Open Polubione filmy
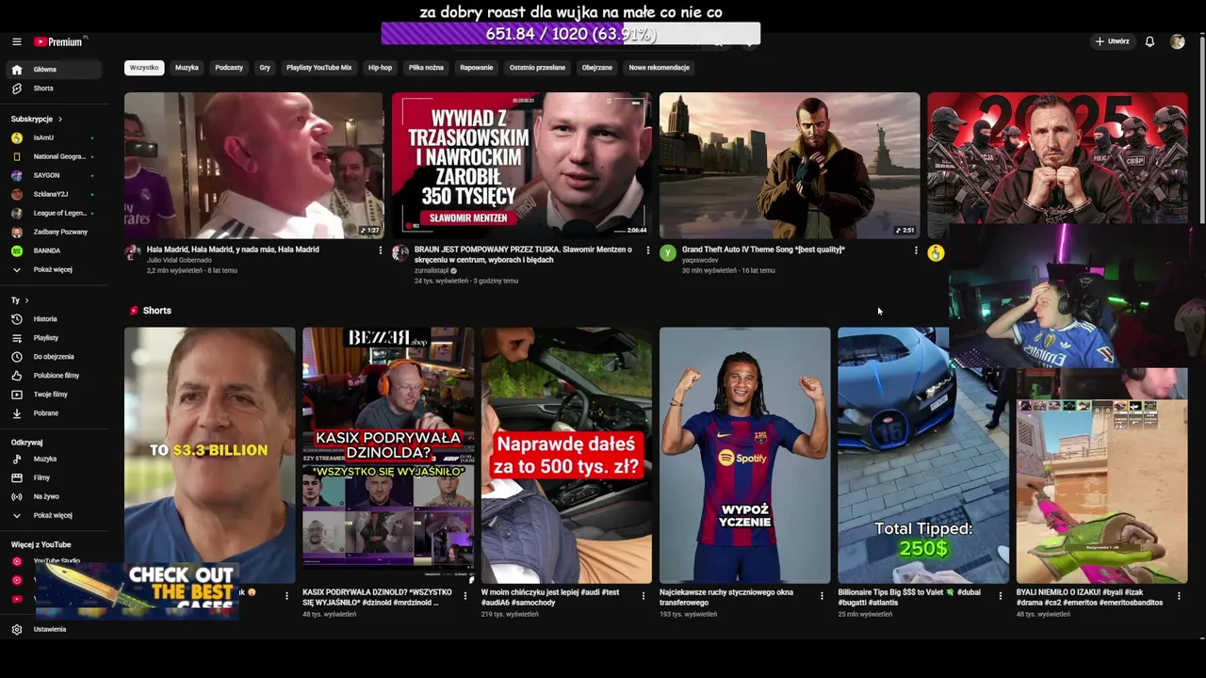This screenshot has height=678, width=1206. [x=56, y=376]
